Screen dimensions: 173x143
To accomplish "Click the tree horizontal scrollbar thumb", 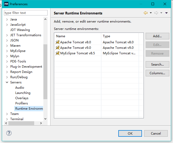I will coord(21,123).
